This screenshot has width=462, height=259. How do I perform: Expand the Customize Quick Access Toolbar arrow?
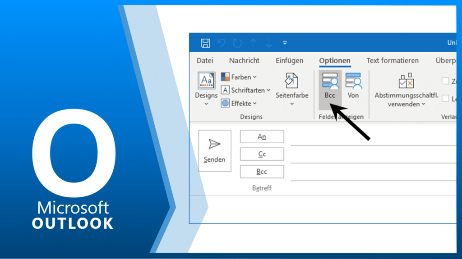285,43
